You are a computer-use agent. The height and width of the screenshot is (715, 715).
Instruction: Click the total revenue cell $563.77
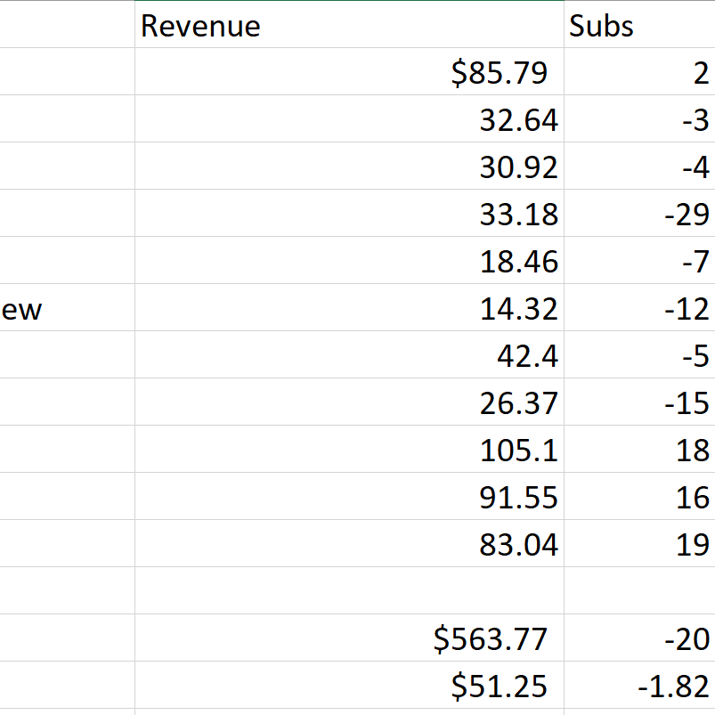(348, 638)
